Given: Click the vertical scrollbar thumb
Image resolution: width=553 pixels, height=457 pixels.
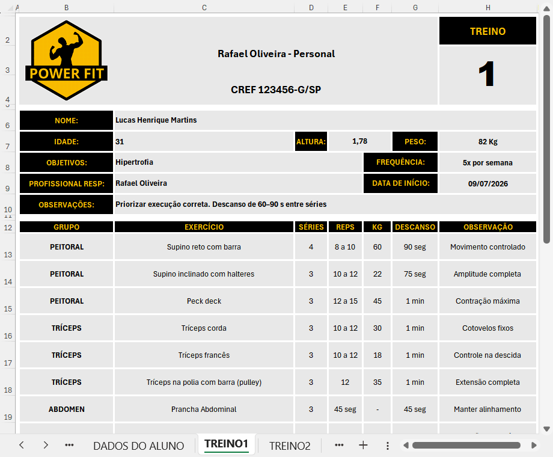Looking at the screenshot, I should click(x=546, y=129).
